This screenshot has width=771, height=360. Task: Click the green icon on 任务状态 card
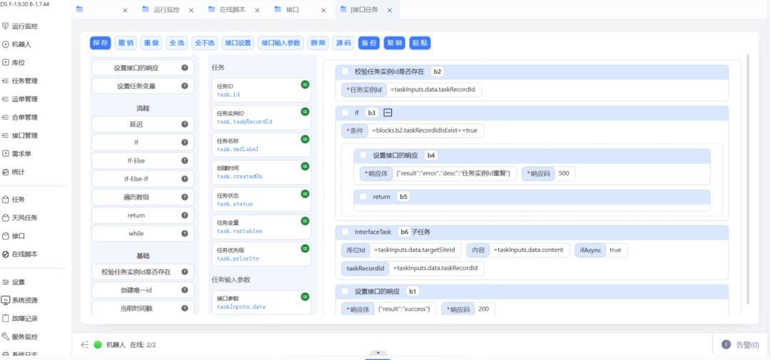coord(305,194)
